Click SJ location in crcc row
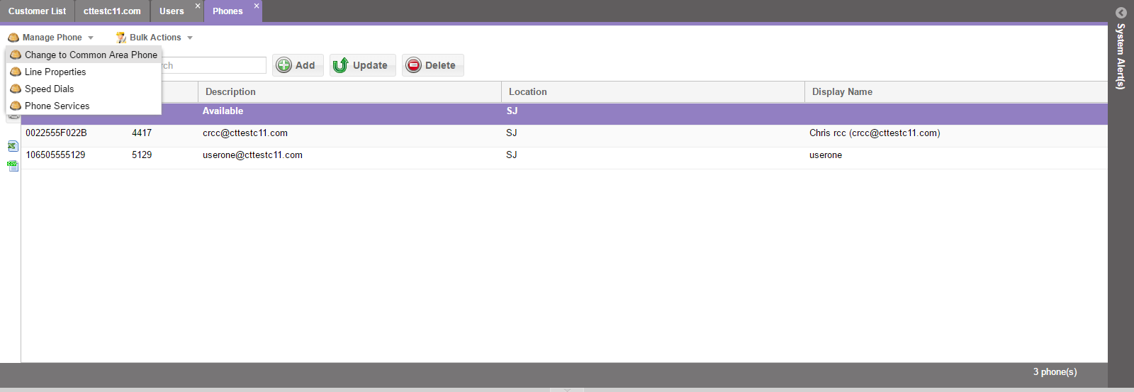 pyautogui.click(x=512, y=133)
